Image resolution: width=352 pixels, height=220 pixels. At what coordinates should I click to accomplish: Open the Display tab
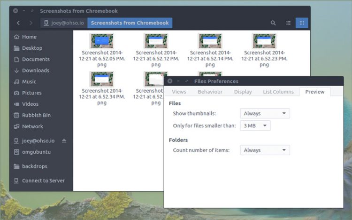243,92
